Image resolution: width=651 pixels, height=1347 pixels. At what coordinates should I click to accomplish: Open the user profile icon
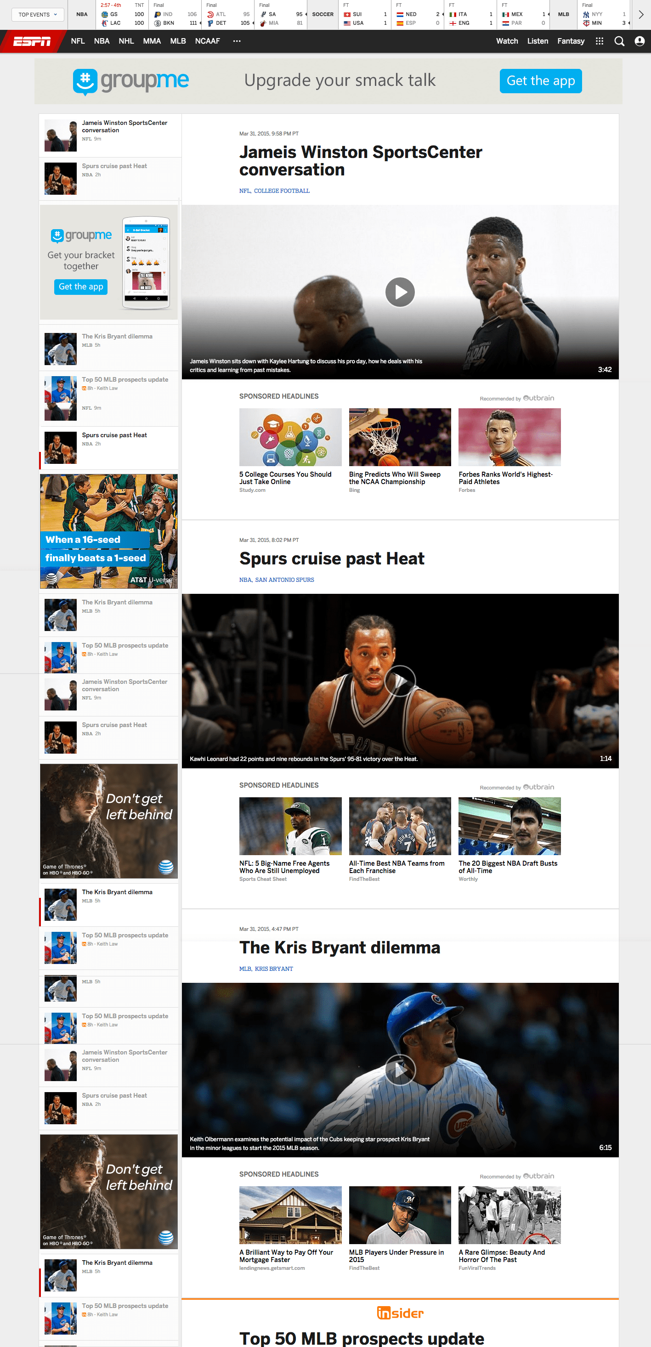pos(639,41)
